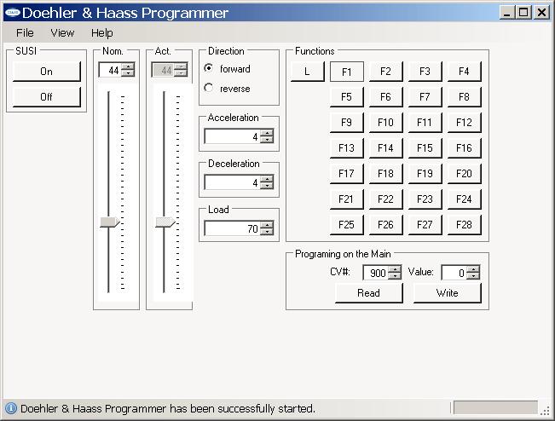Click Write in Programing on the Main
This screenshot has height=421, width=555.
pos(448,293)
